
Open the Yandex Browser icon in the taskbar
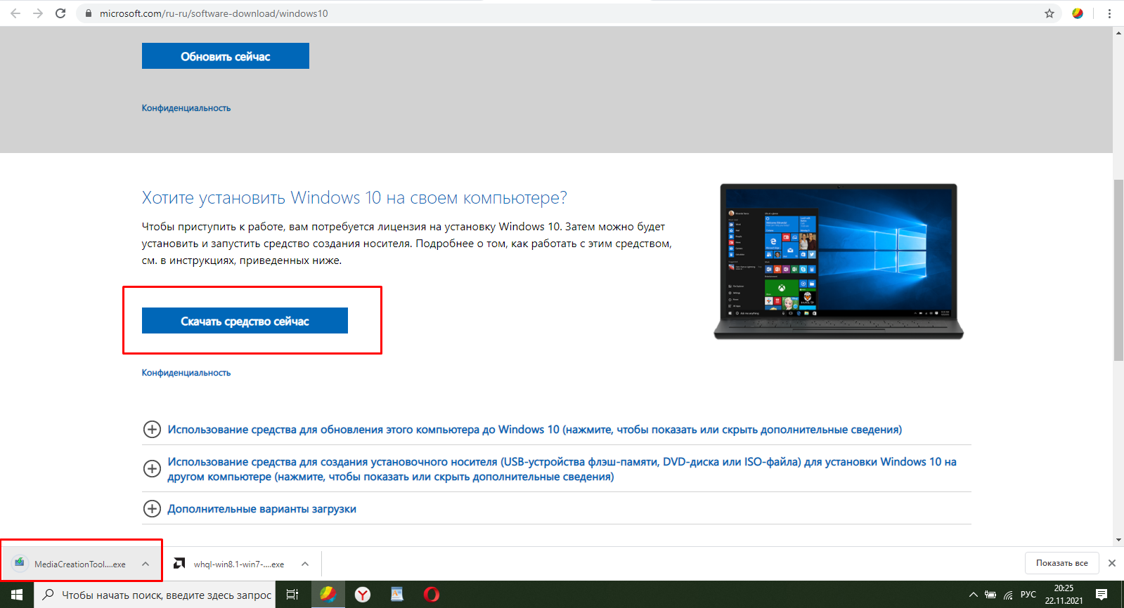[x=363, y=595]
